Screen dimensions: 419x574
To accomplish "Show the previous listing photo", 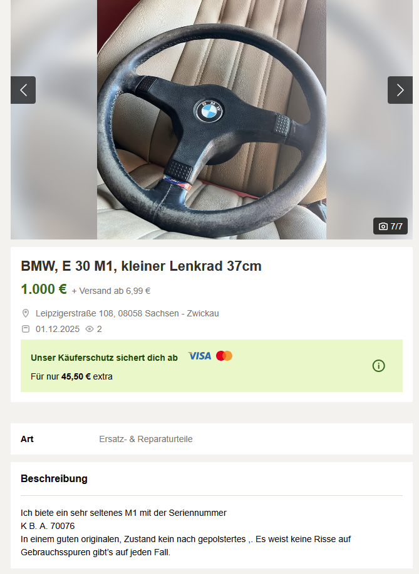I will [x=23, y=90].
